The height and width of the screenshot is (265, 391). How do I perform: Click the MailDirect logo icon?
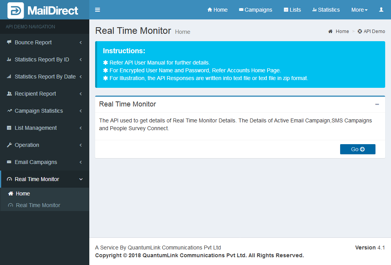pos(16,10)
